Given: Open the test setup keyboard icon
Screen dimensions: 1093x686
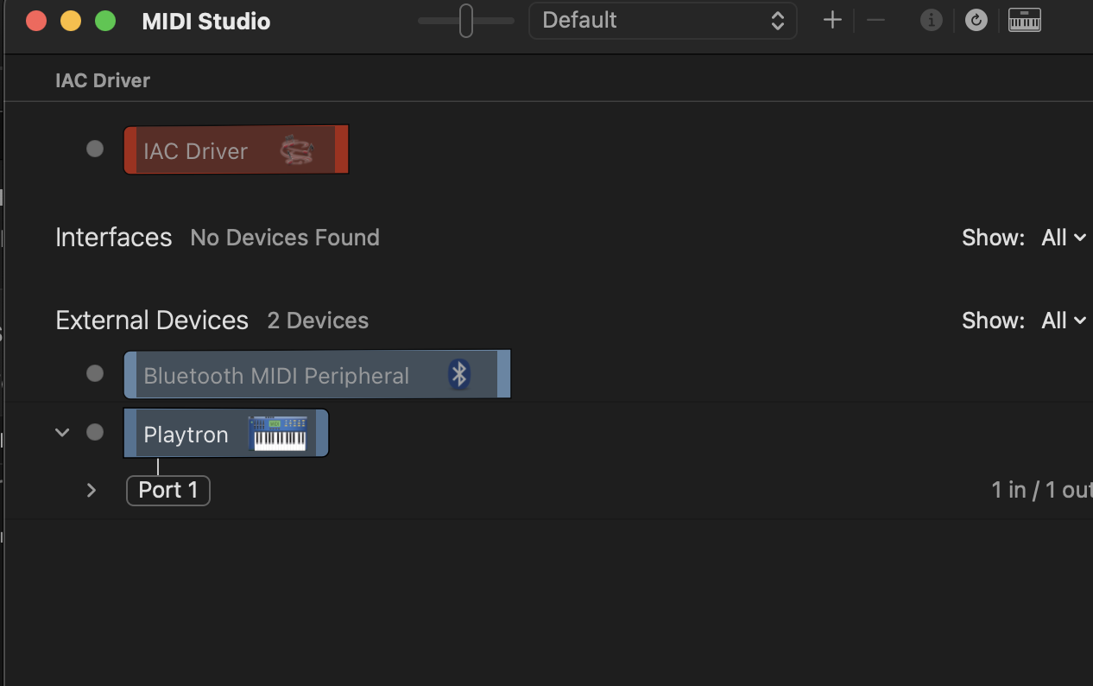Looking at the screenshot, I should pyautogui.click(x=1025, y=21).
